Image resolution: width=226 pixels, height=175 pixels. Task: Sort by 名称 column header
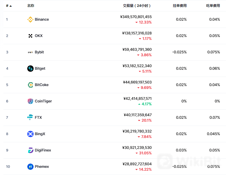(31, 6)
